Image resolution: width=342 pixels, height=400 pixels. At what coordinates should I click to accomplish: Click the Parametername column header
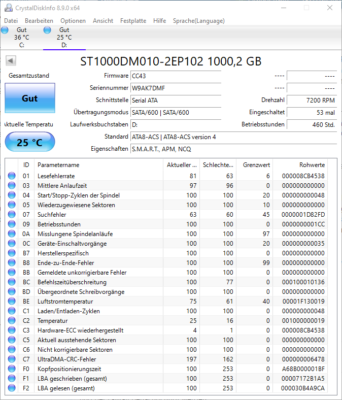click(x=98, y=165)
